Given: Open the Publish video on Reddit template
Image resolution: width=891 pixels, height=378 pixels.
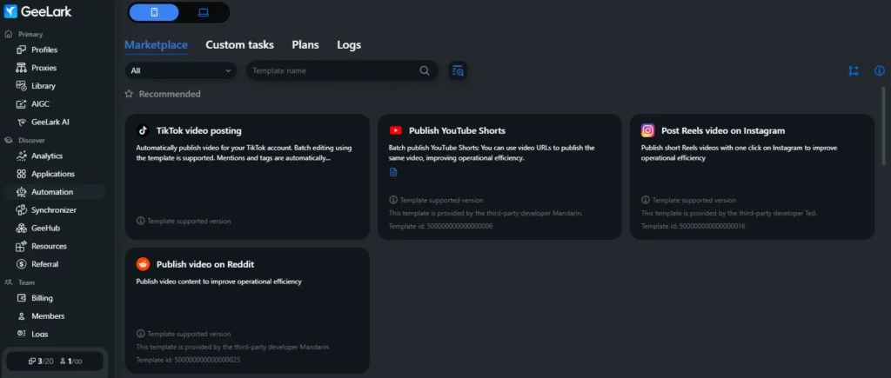Looking at the screenshot, I should pos(247,310).
